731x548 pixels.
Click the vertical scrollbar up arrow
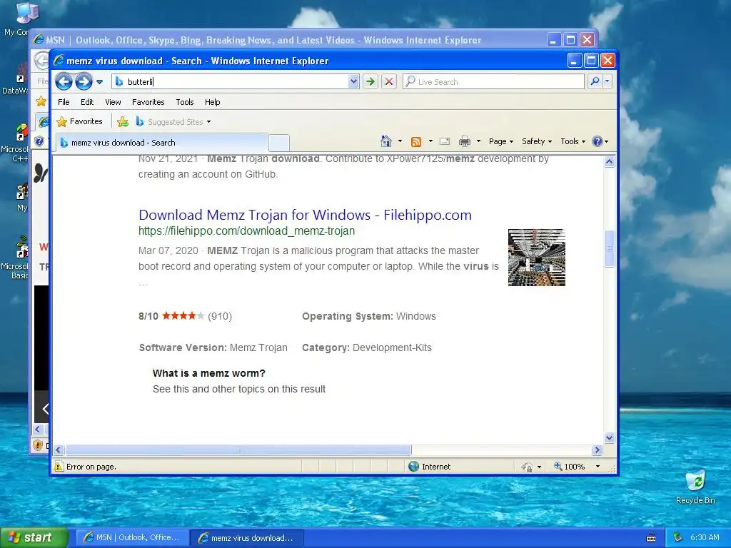610,162
